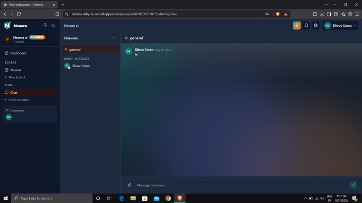This screenshot has height=203, width=362.
Task: Open Brave Rewards triangle icon
Action: (x=286, y=14)
